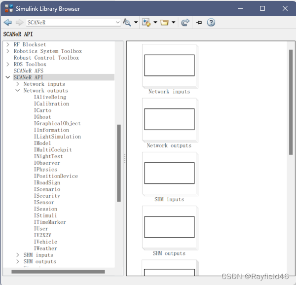Image resolution: width=296 pixels, height=285 pixels.
Task: Select the IPhysics item
Action: [x=45, y=170]
